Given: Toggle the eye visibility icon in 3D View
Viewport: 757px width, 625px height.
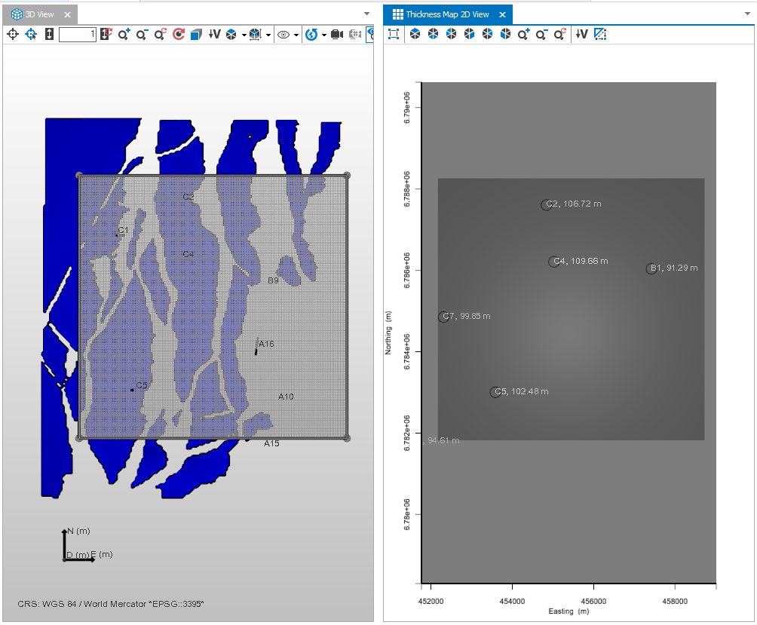Looking at the screenshot, I should pos(283,34).
